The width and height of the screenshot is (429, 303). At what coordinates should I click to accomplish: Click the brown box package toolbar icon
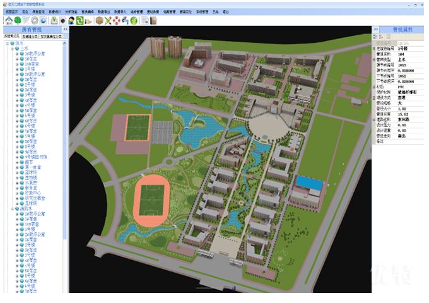(x=99, y=20)
